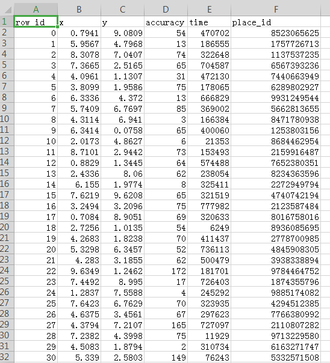Viewport: 330px width, 363px height.
Task: Click time cell 178065
Action: click(x=209, y=87)
